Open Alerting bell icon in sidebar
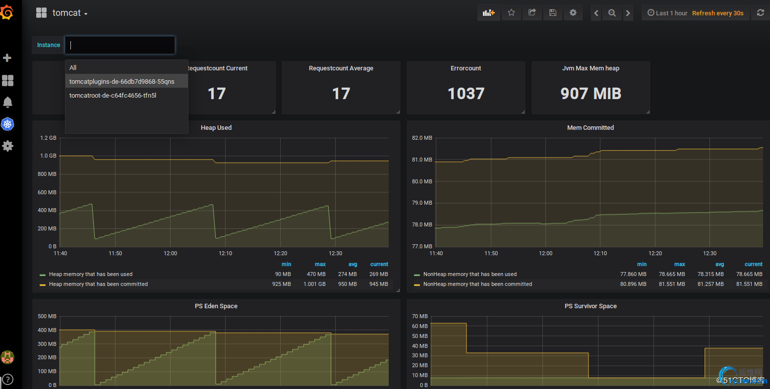The image size is (770, 389). (7, 102)
